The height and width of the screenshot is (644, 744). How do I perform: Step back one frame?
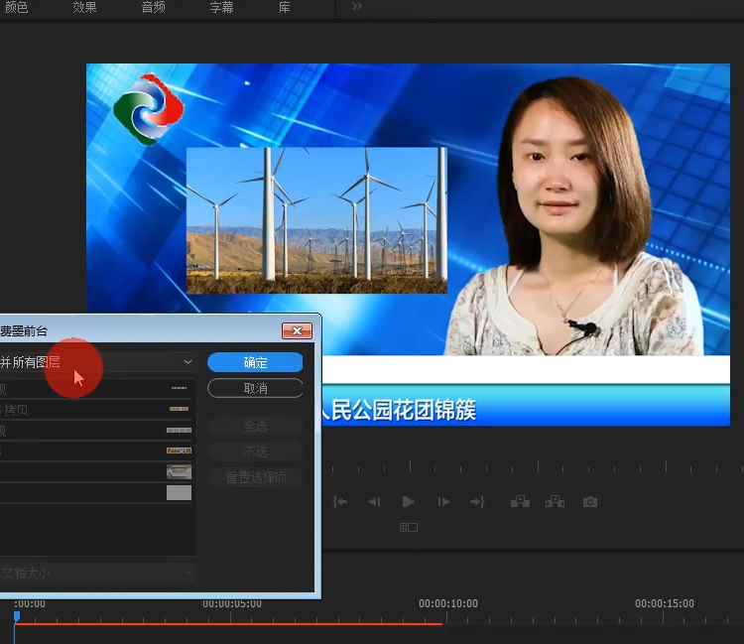(374, 502)
